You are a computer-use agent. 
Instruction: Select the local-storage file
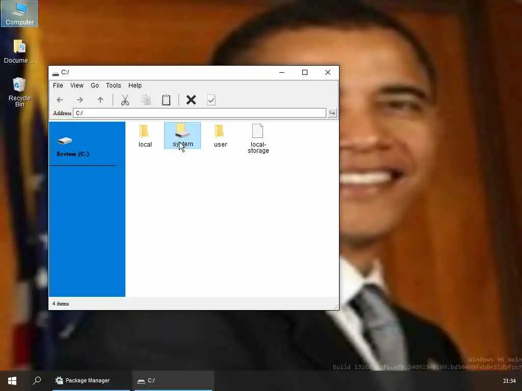coord(258,138)
